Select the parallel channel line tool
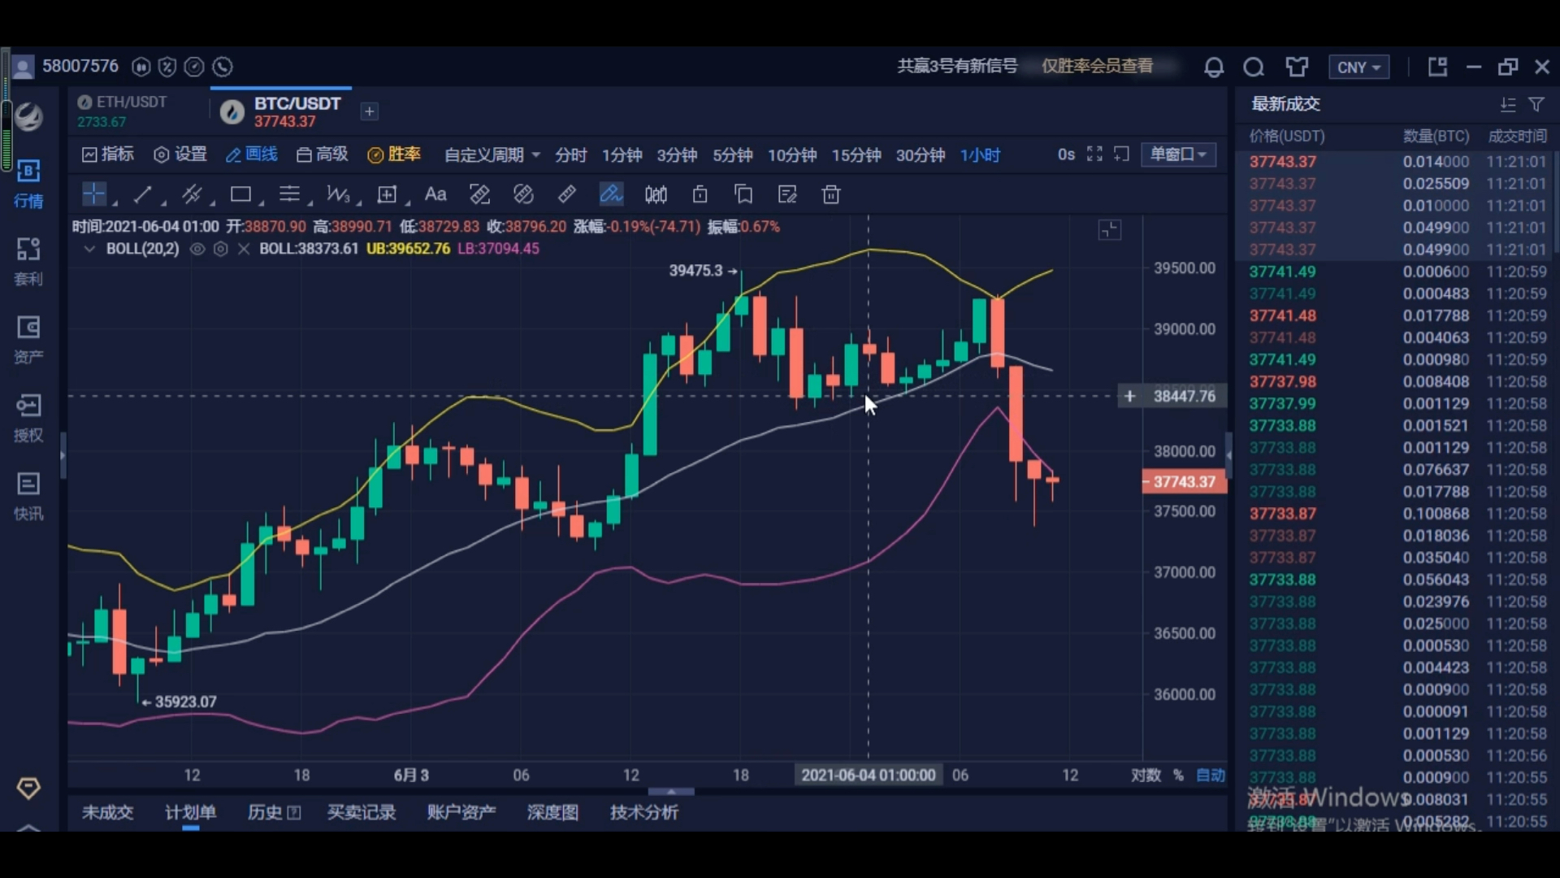Screen dimensions: 1560x878 click(192, 193)
